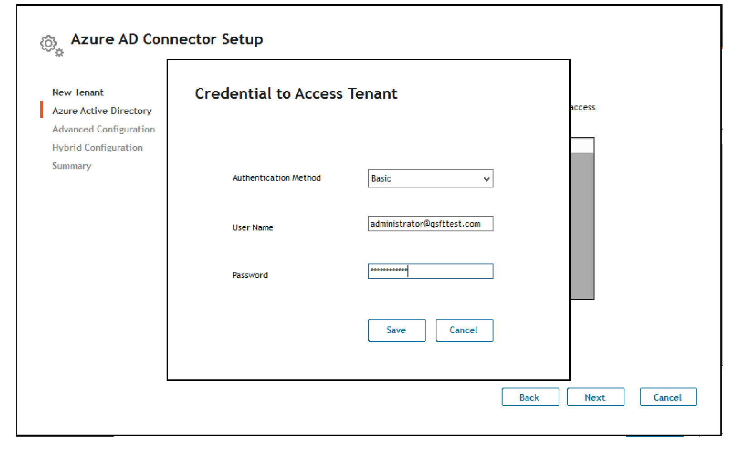Open the Hybrid Configuration step

(x=97, y=148)
